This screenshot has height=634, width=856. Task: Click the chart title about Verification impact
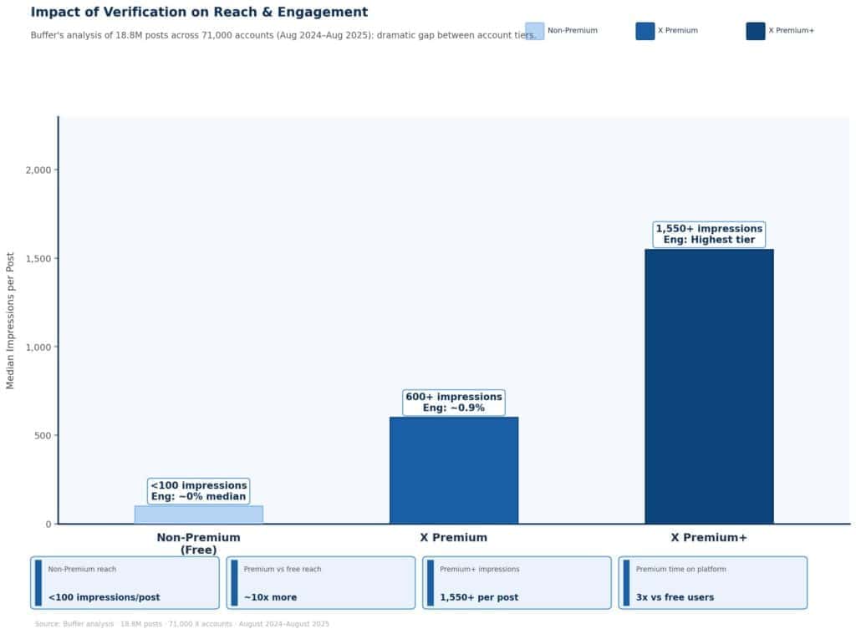(199, 13)
